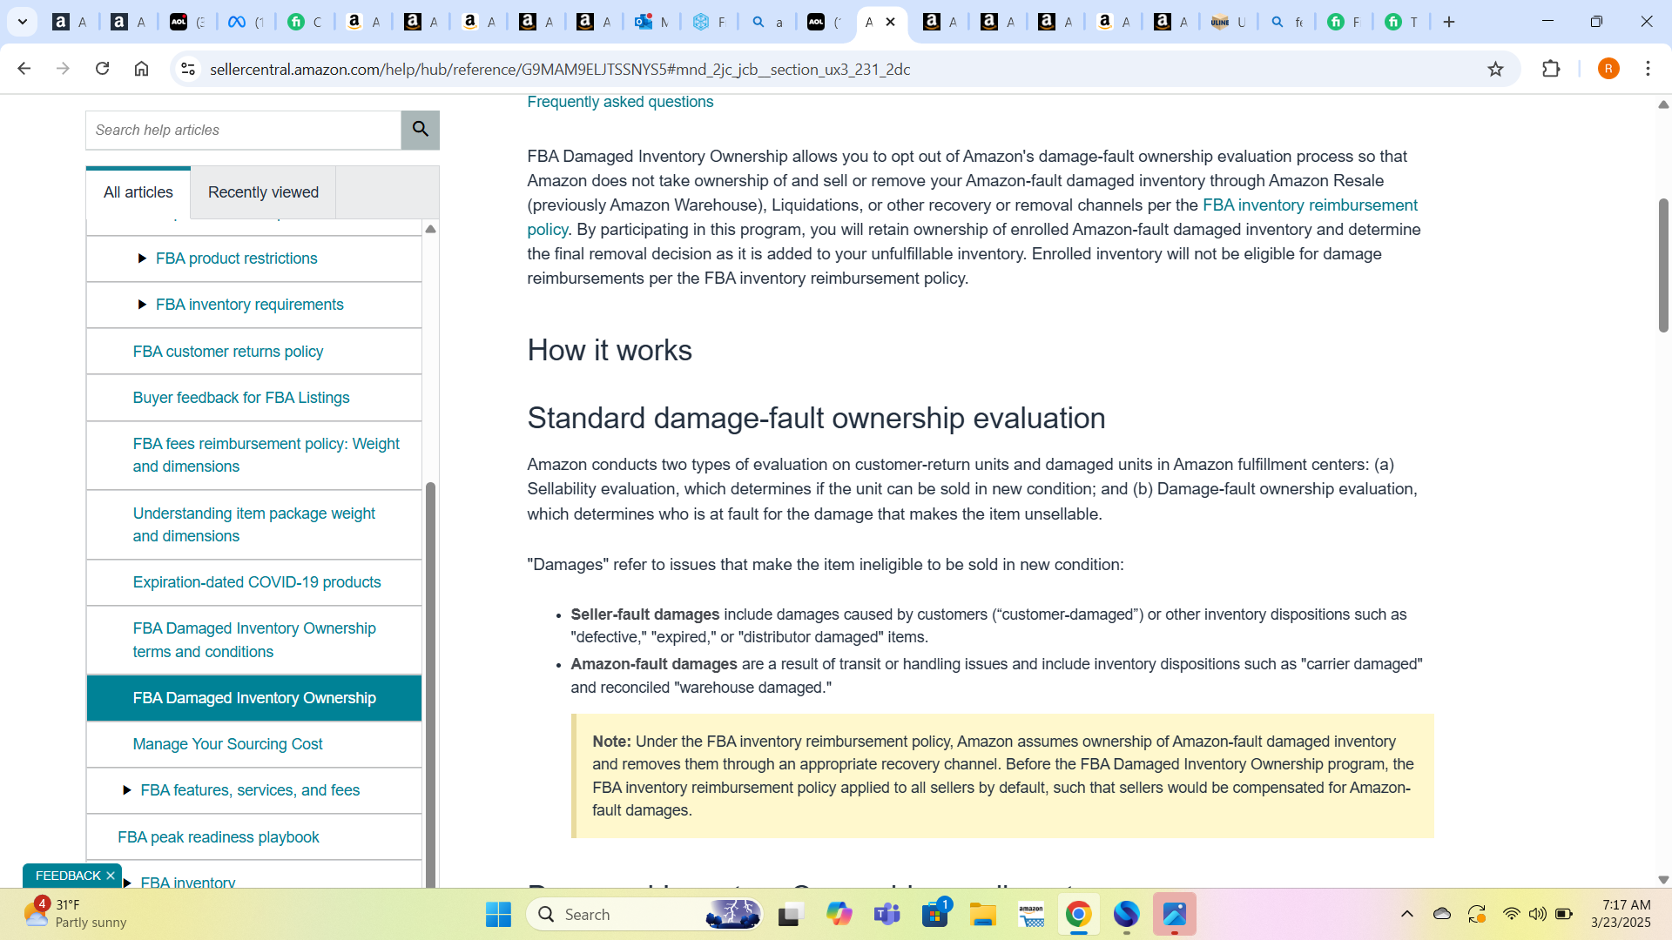
Task: Switch to the Uline browser tab
Action: (x=1228, y=22)
